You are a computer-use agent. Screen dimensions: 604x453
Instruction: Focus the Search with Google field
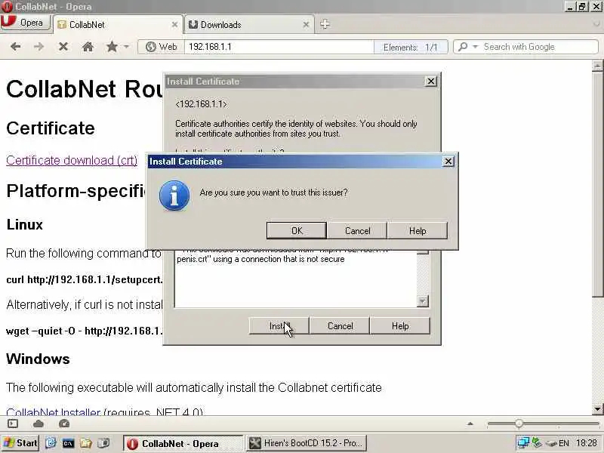point(539,47)
